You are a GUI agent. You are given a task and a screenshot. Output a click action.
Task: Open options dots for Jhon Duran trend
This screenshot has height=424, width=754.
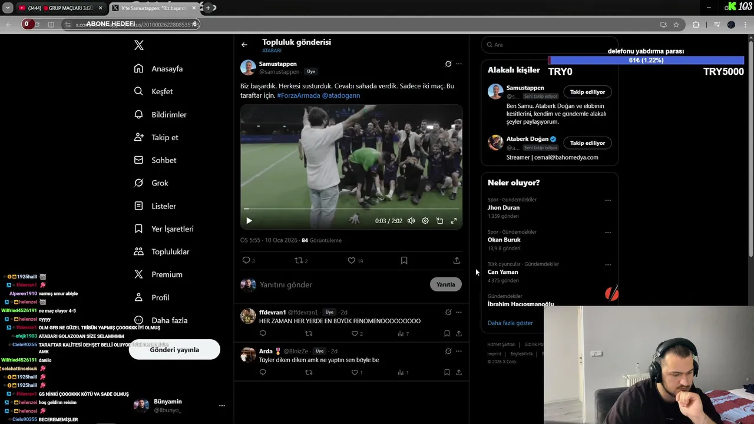pos(608,200)
